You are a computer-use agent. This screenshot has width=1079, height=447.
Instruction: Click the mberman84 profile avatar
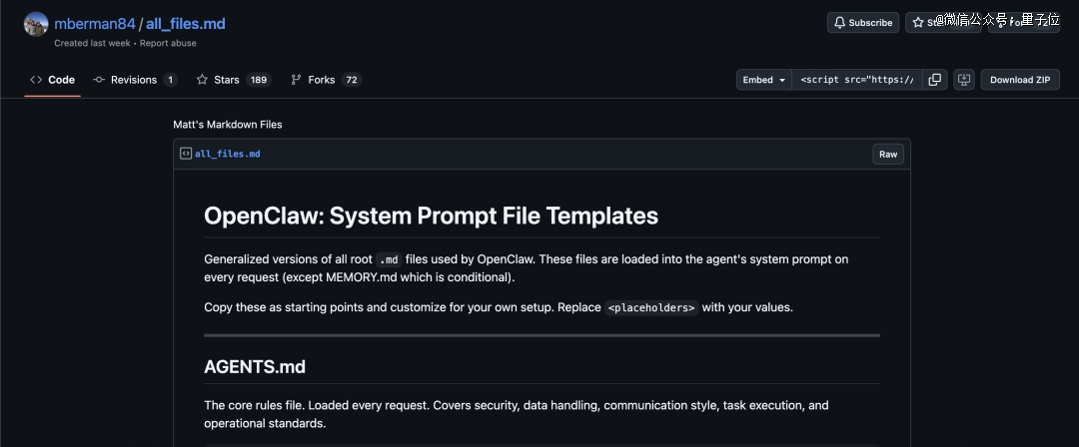36,24
